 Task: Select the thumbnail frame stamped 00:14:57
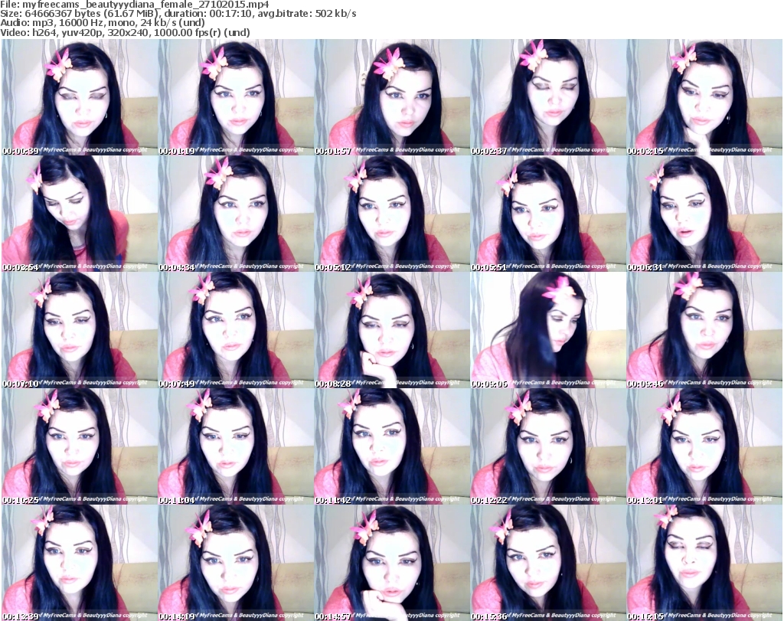tap(392, 563)
